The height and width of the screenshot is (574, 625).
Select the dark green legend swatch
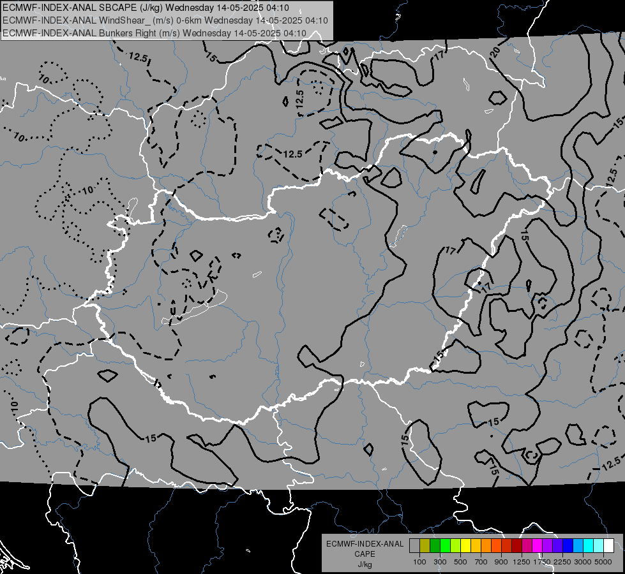(435, 546)
